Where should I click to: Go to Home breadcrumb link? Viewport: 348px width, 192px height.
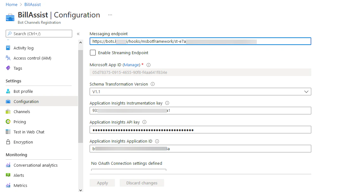point(11,4)
